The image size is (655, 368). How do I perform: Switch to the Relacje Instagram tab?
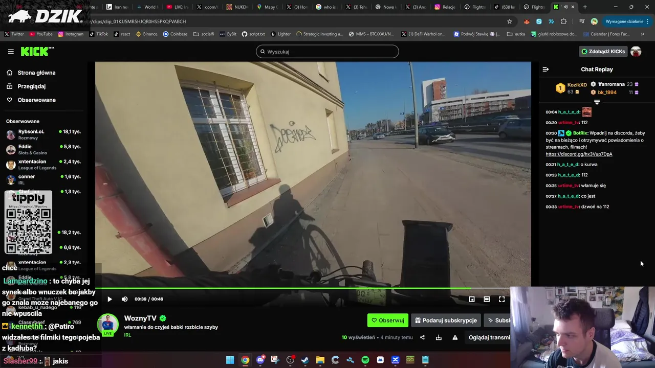(x=445, y=7)
